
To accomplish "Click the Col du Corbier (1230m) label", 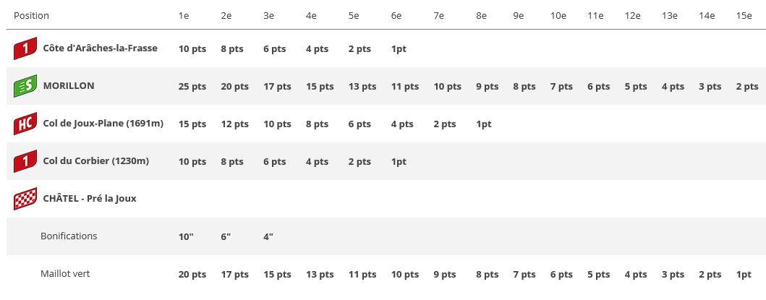I will [x=95, y=161].
